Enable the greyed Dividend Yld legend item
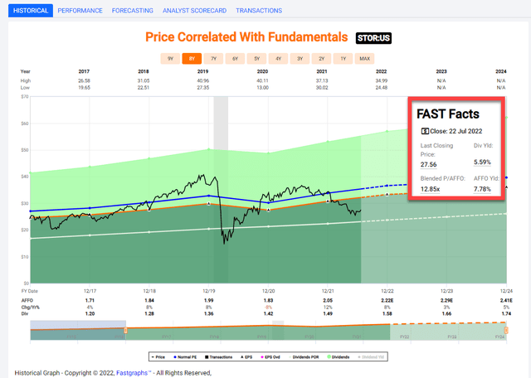 point(371,357)
